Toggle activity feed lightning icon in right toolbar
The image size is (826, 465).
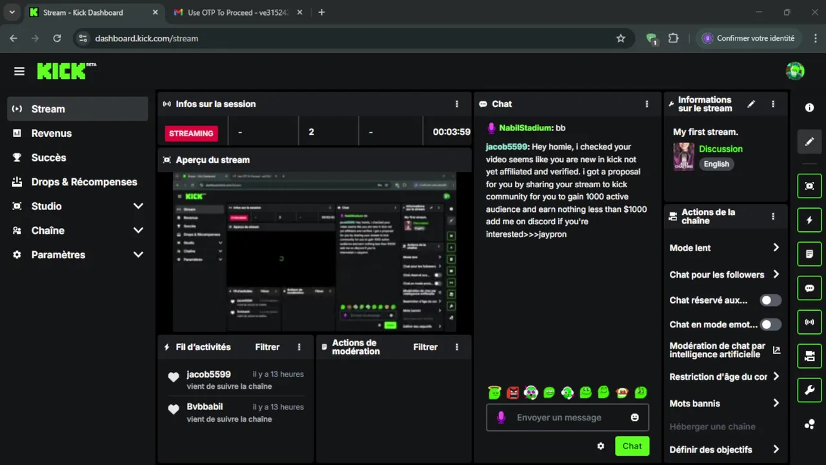click(810, 220)
